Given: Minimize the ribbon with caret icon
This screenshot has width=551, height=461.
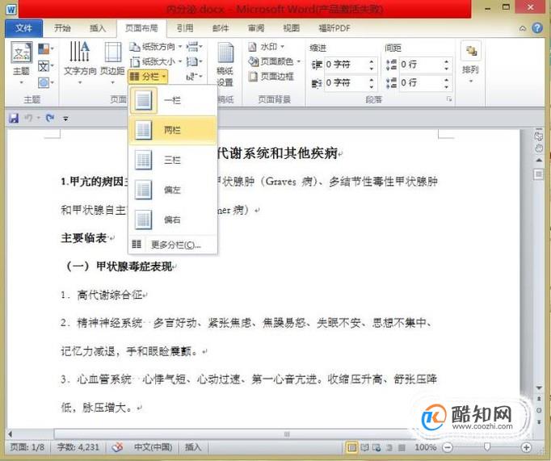Looking at the screenshot, I should click(523, 28).
